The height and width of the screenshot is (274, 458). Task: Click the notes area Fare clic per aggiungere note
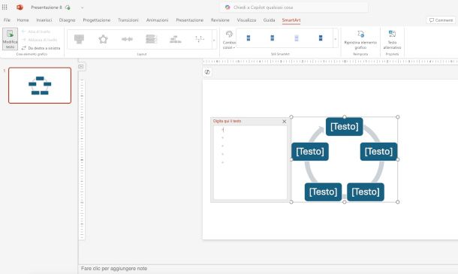click(114, 269)
